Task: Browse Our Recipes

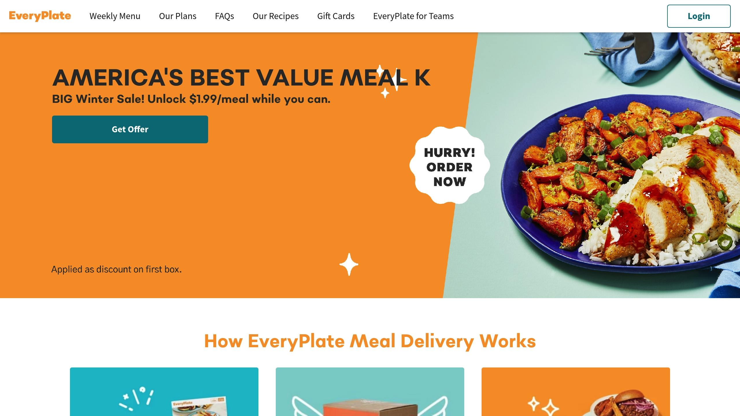Action: click(275, 16)
